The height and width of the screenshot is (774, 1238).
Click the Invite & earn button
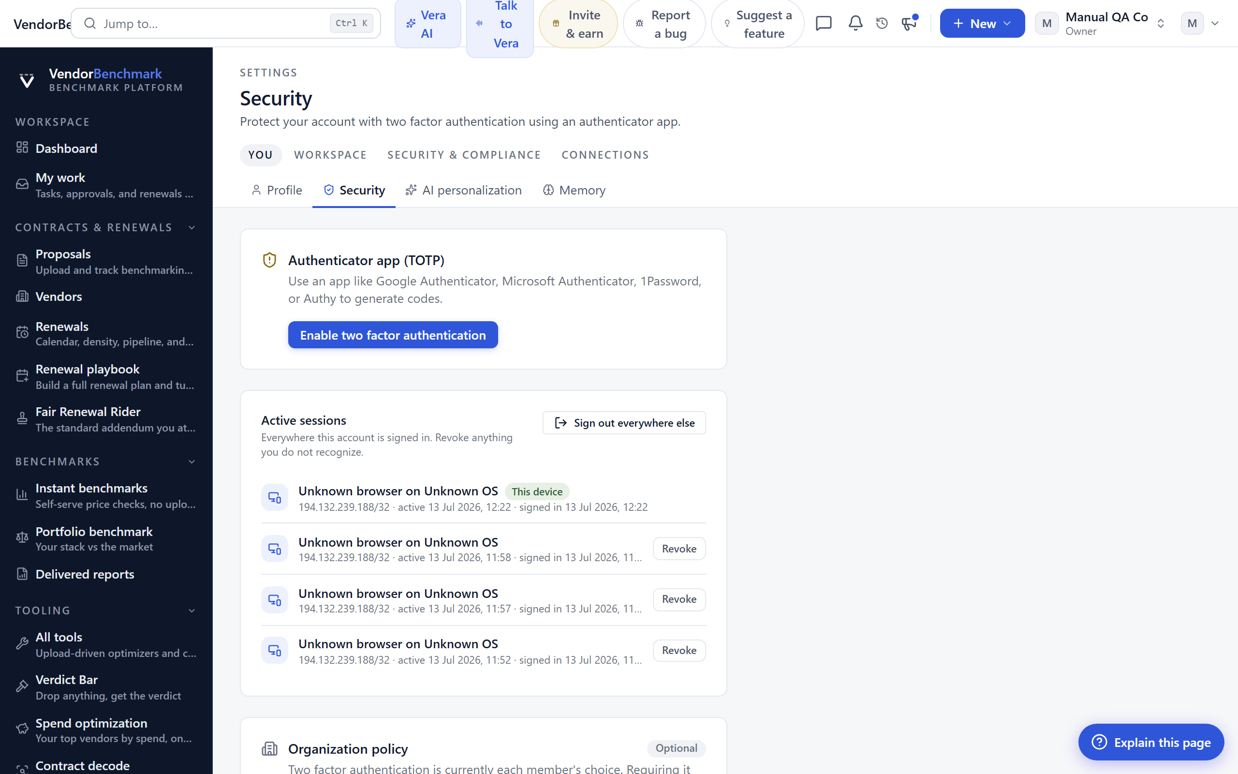click(x=578, y=24)
